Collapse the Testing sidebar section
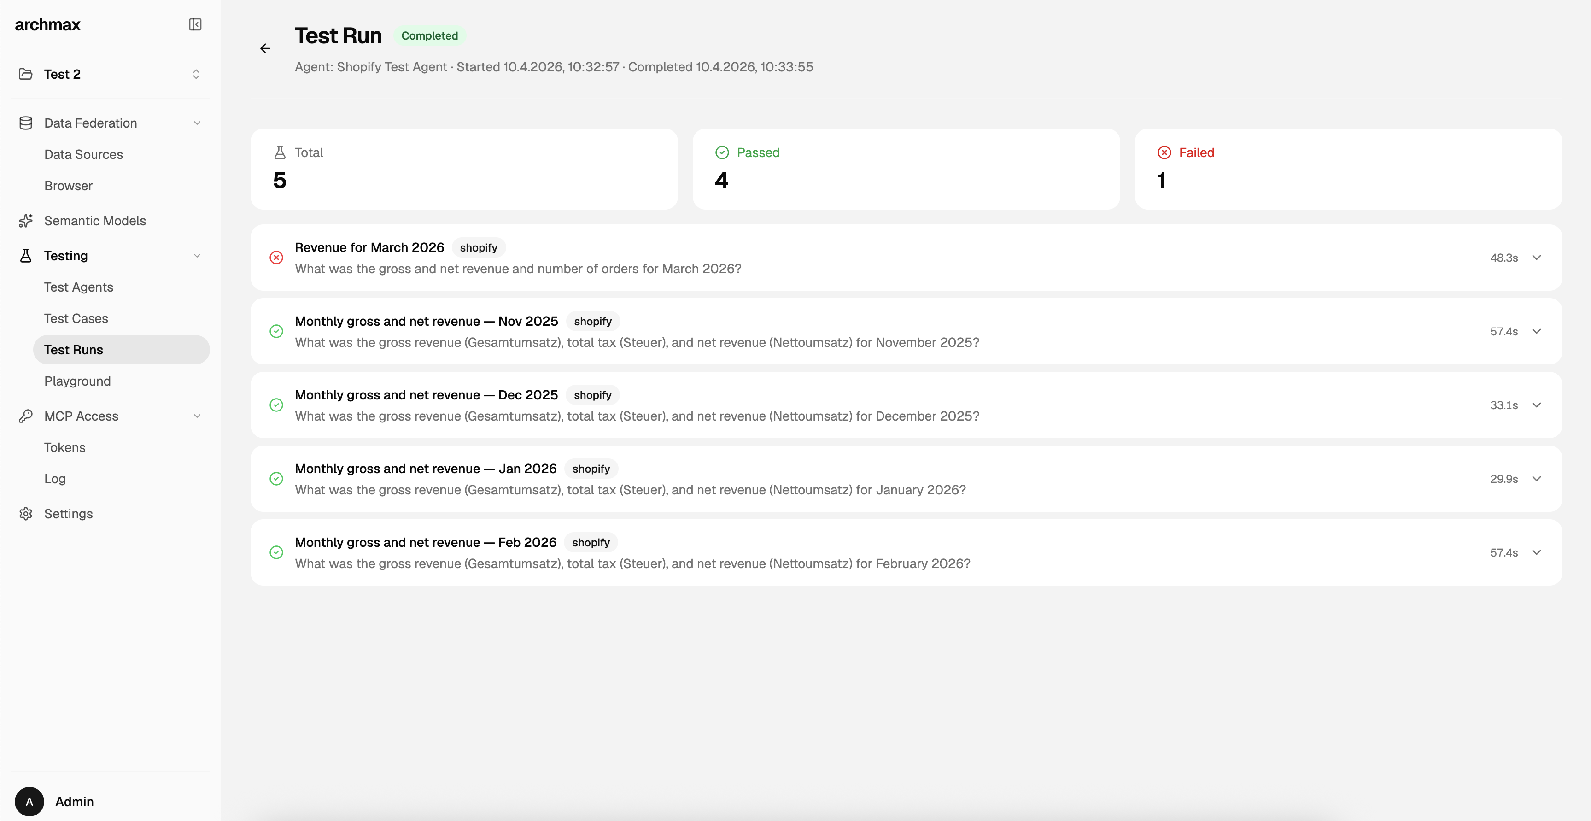 (197, 256)
